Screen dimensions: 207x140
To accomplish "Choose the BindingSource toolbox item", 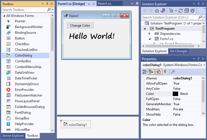I will pos(25,33).
